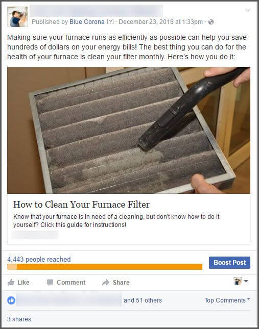Image resolution: width=259 pixels, height=329 pixels.
Task: Open the post options chevron menu
Action: [248, 10]
